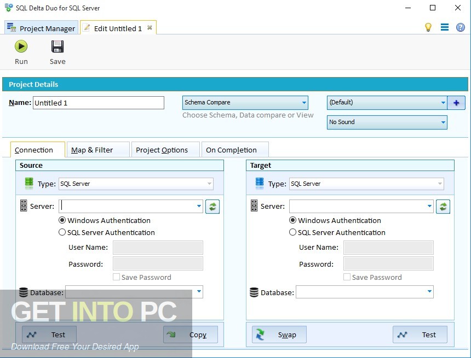This screenshot has width=471, height=358.
Task: Select Source SQL Server Authentication
Action: pos(107,232)
